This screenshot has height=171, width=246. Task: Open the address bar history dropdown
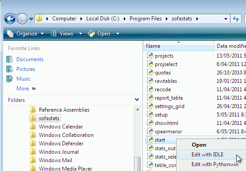pyautogui.click(x=226, y=19)
